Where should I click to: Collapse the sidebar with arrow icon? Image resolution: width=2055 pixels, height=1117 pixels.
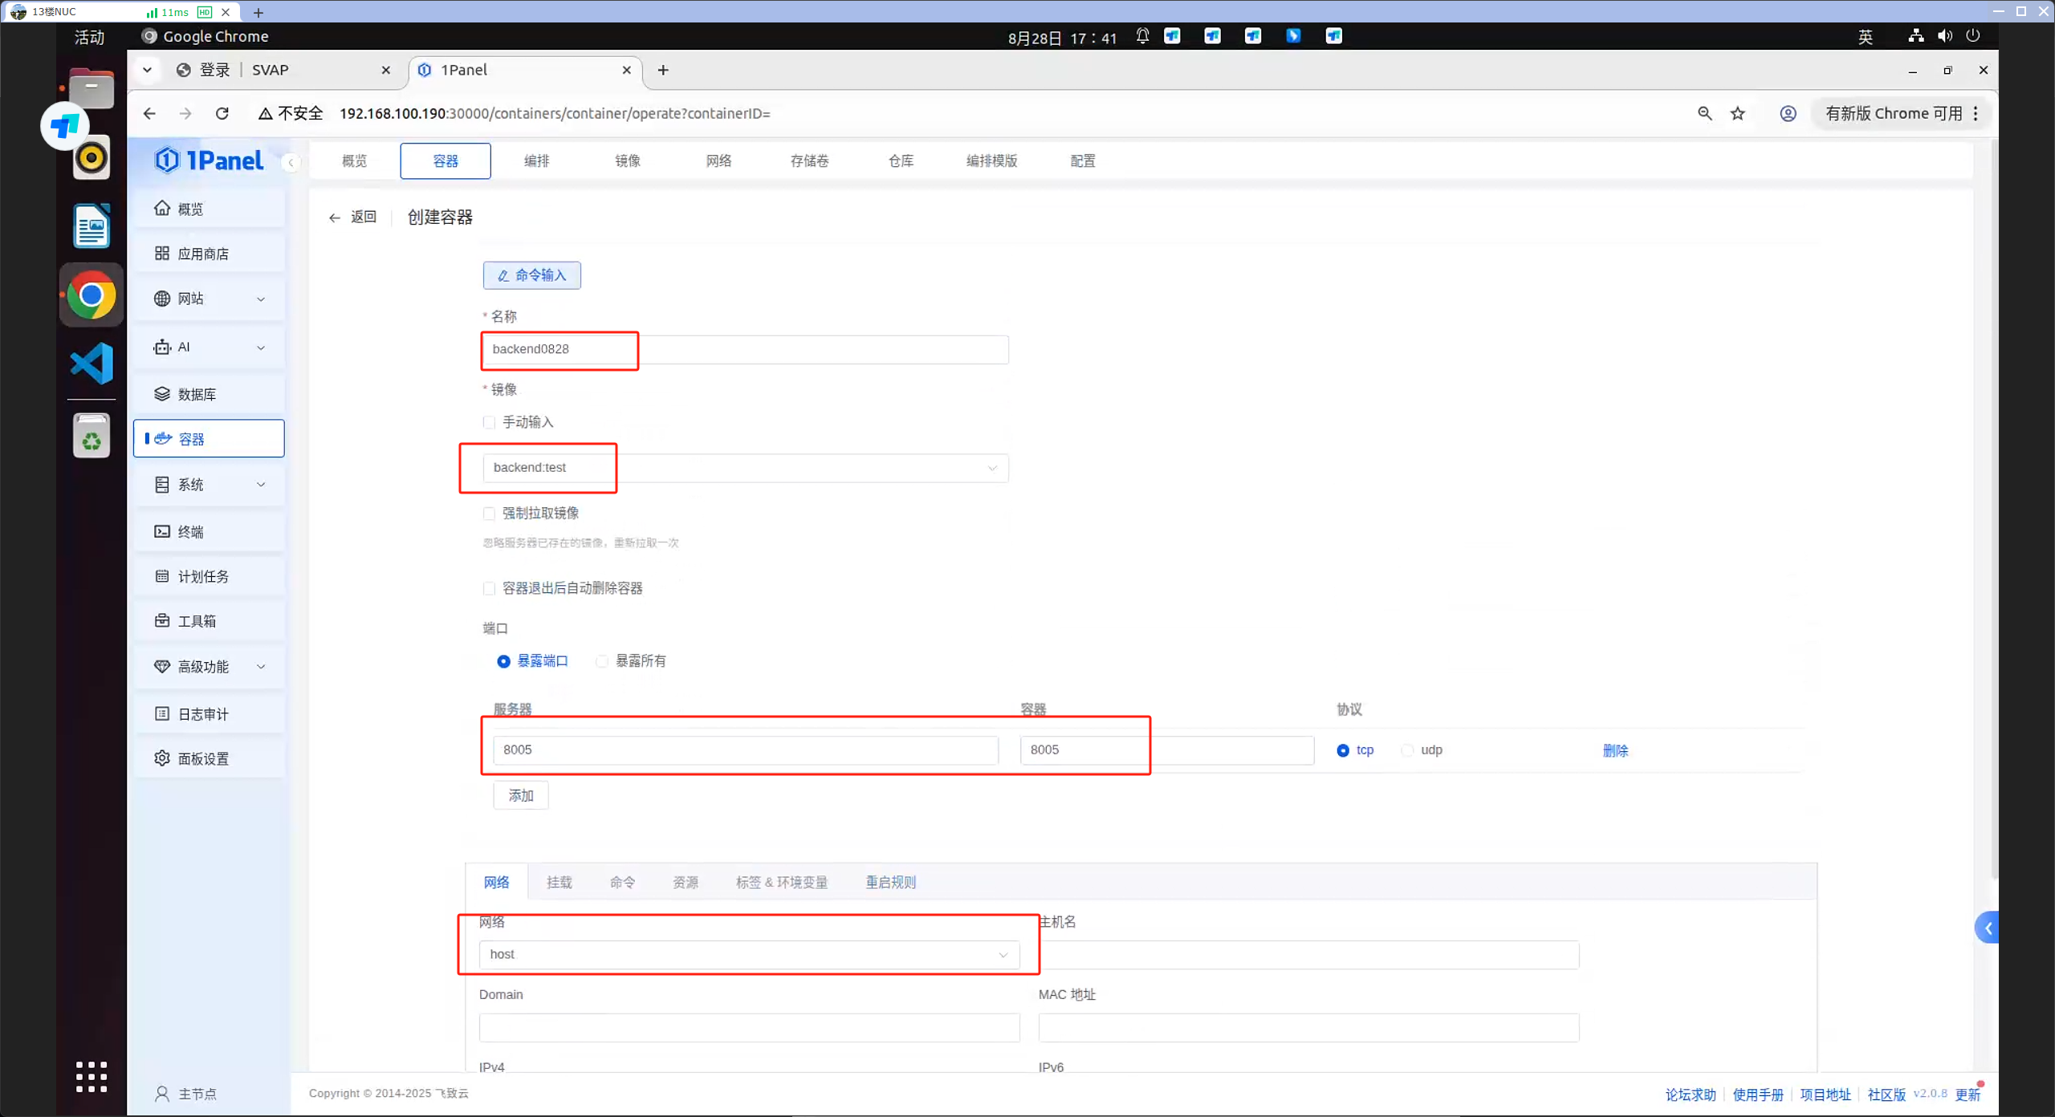tap(291, 163)
